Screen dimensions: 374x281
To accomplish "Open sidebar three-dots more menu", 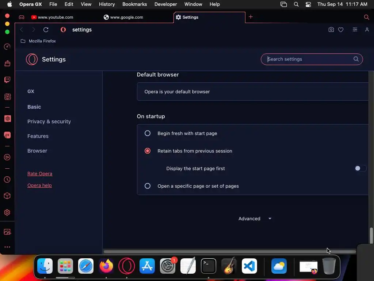I will 7,247.
